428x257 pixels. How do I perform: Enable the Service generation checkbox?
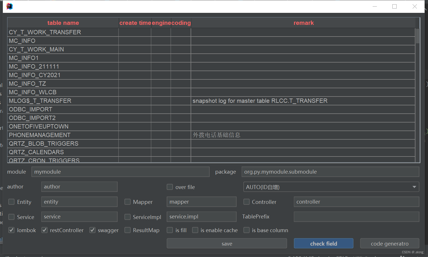[11, 217]
